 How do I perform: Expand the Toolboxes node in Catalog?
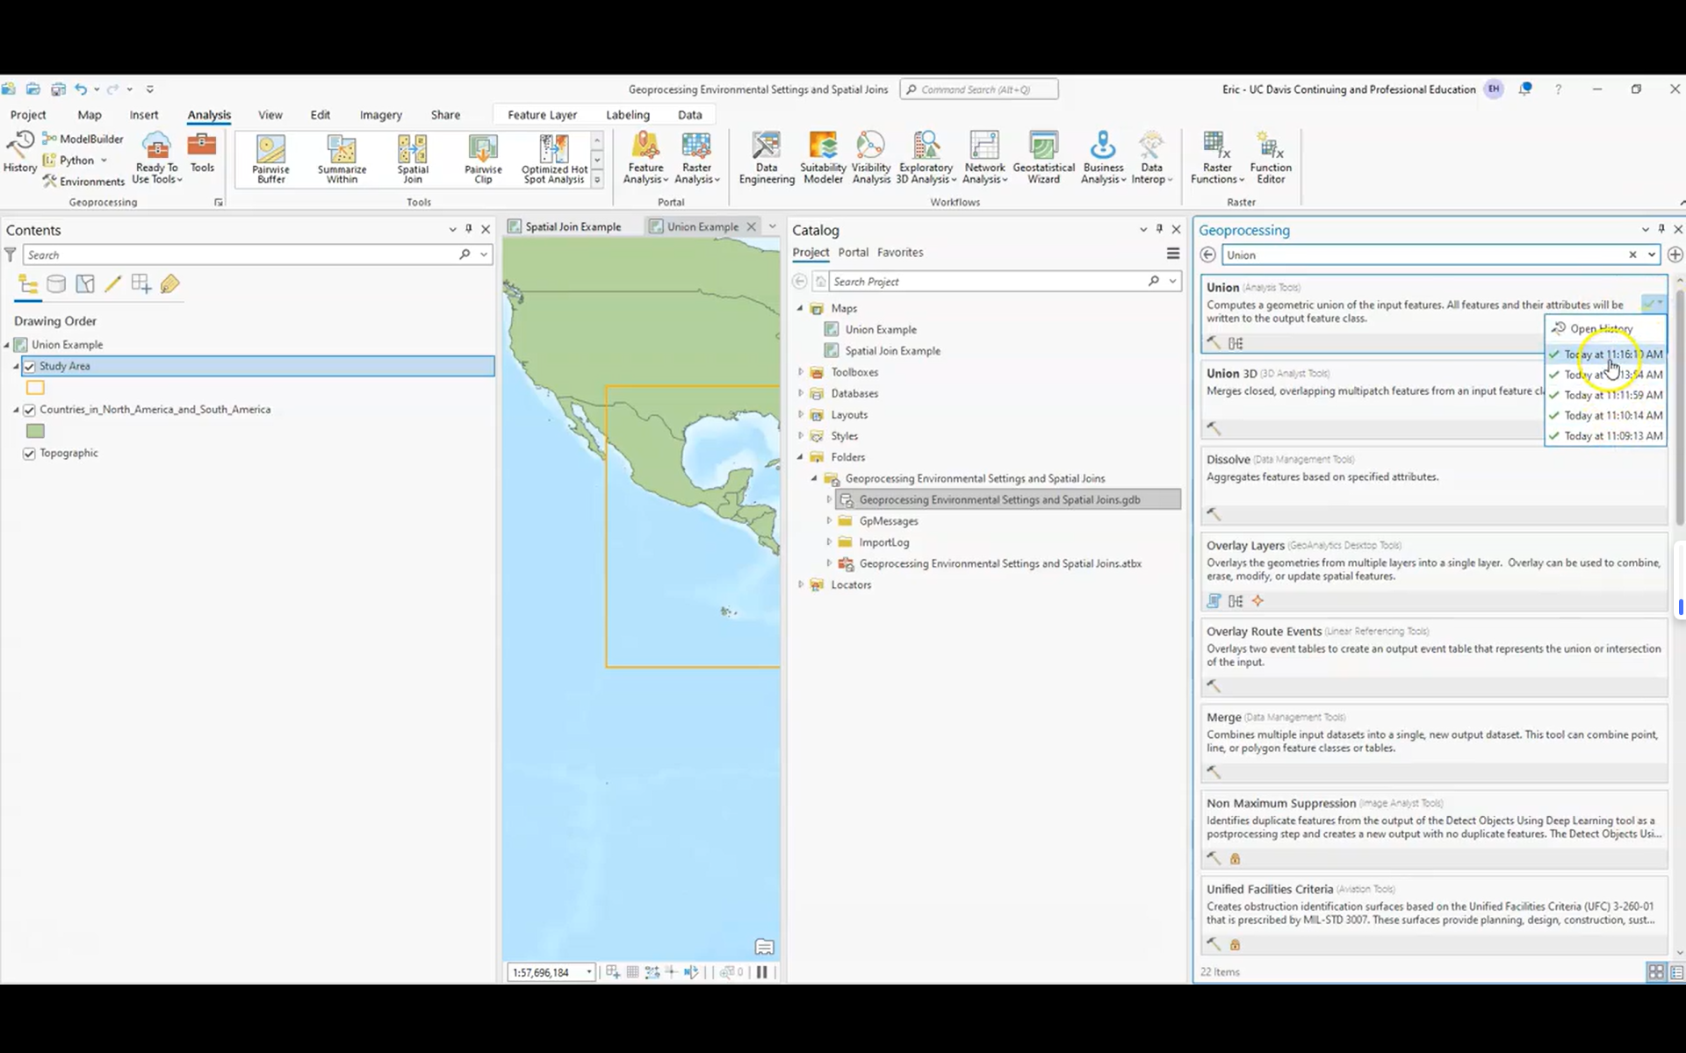click(x=801, y=372)
